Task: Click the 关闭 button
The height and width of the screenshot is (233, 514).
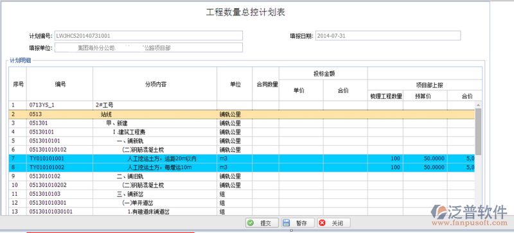Action: coord(333,223)
